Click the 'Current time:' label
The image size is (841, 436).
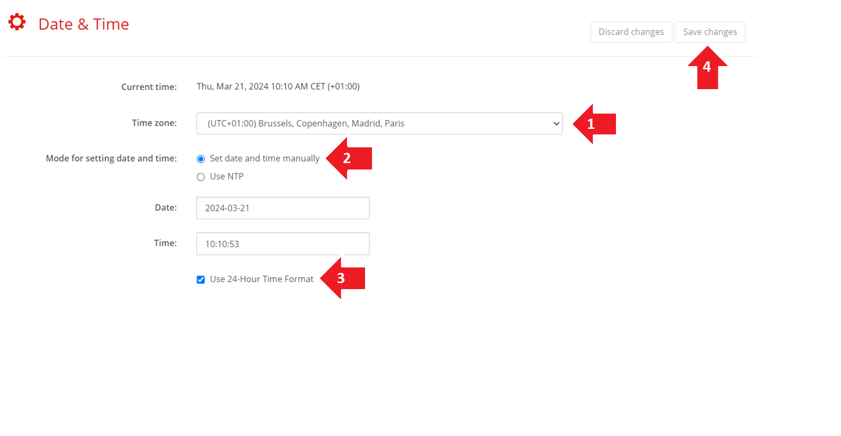[149, 87]
